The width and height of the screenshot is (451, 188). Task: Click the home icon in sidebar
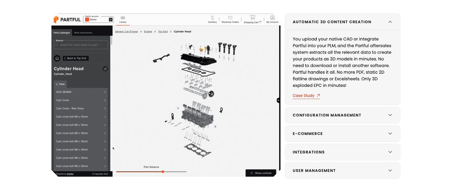point(57,58)
